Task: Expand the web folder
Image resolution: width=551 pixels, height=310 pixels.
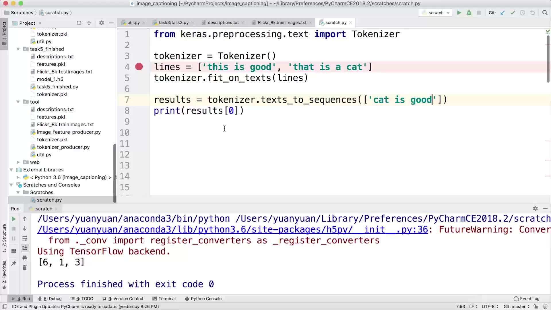Action: pos(18,162)
